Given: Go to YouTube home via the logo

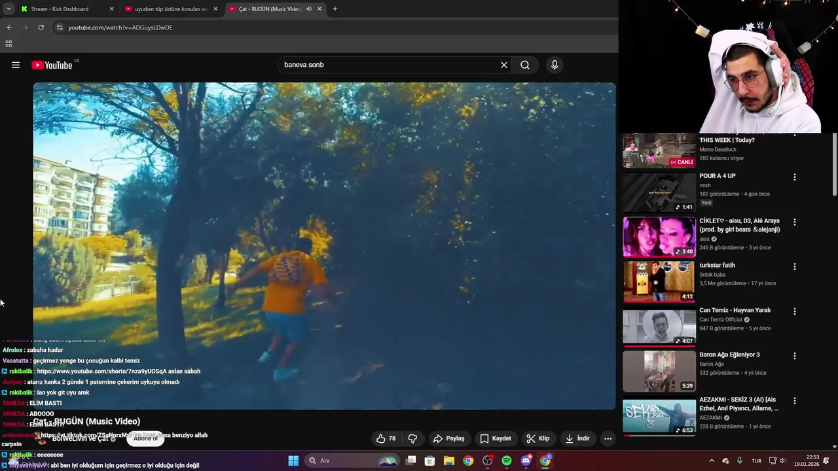Looking at the screenshot, I should (52, 65).
